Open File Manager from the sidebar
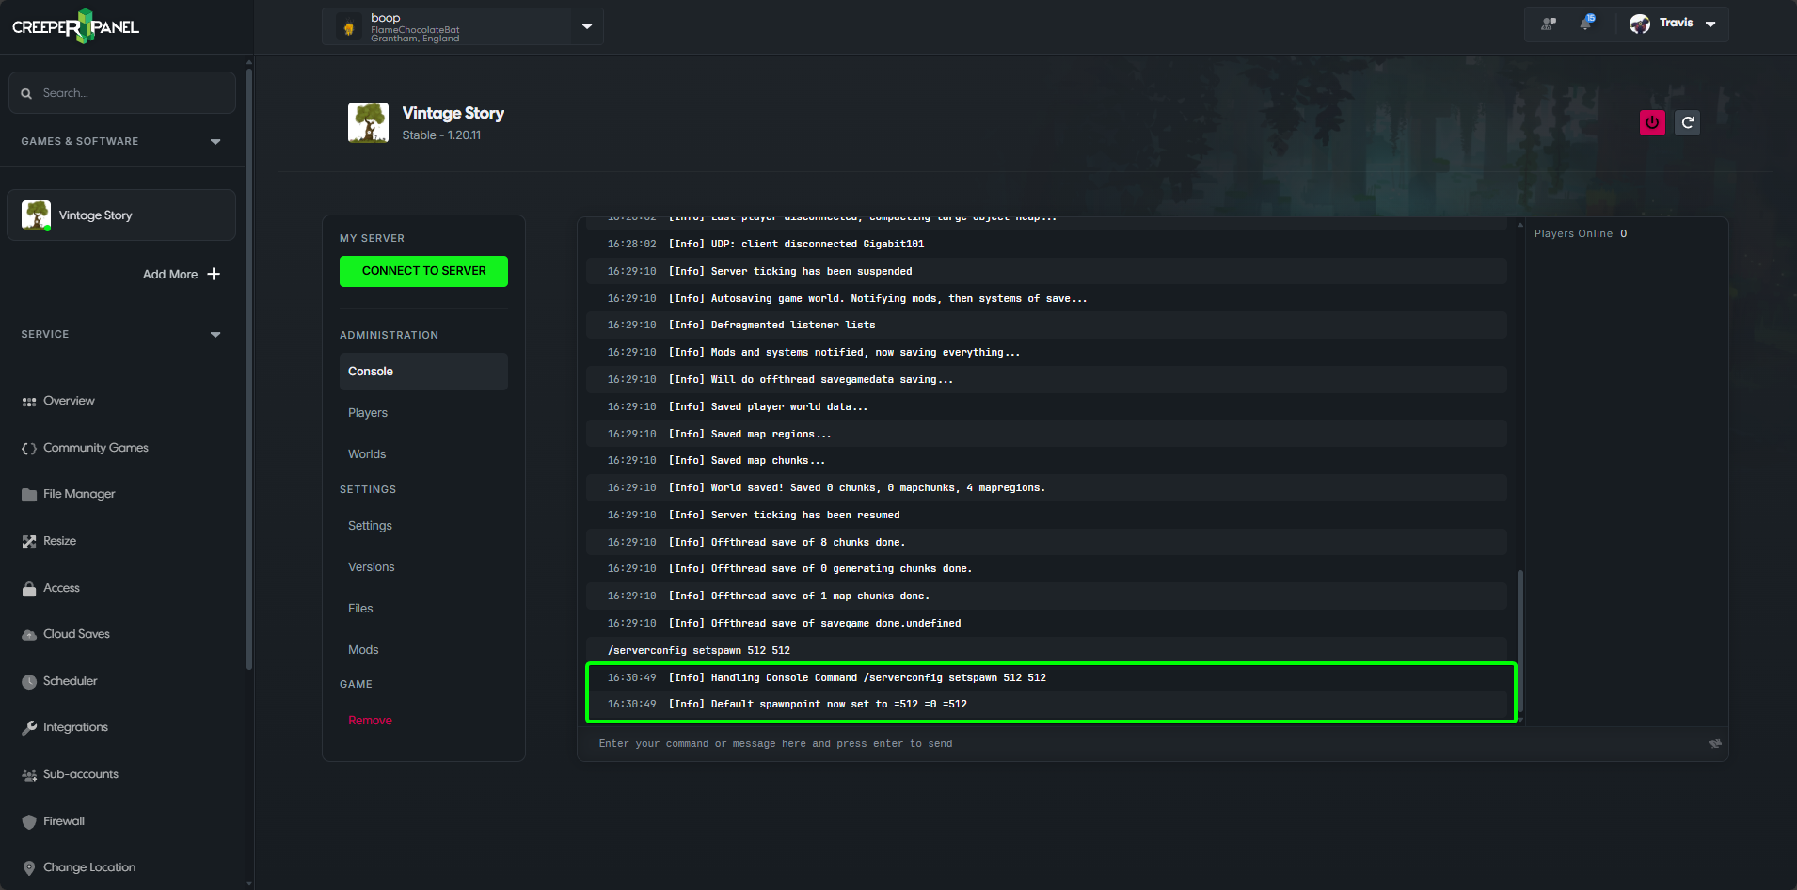 click(79, 494)
